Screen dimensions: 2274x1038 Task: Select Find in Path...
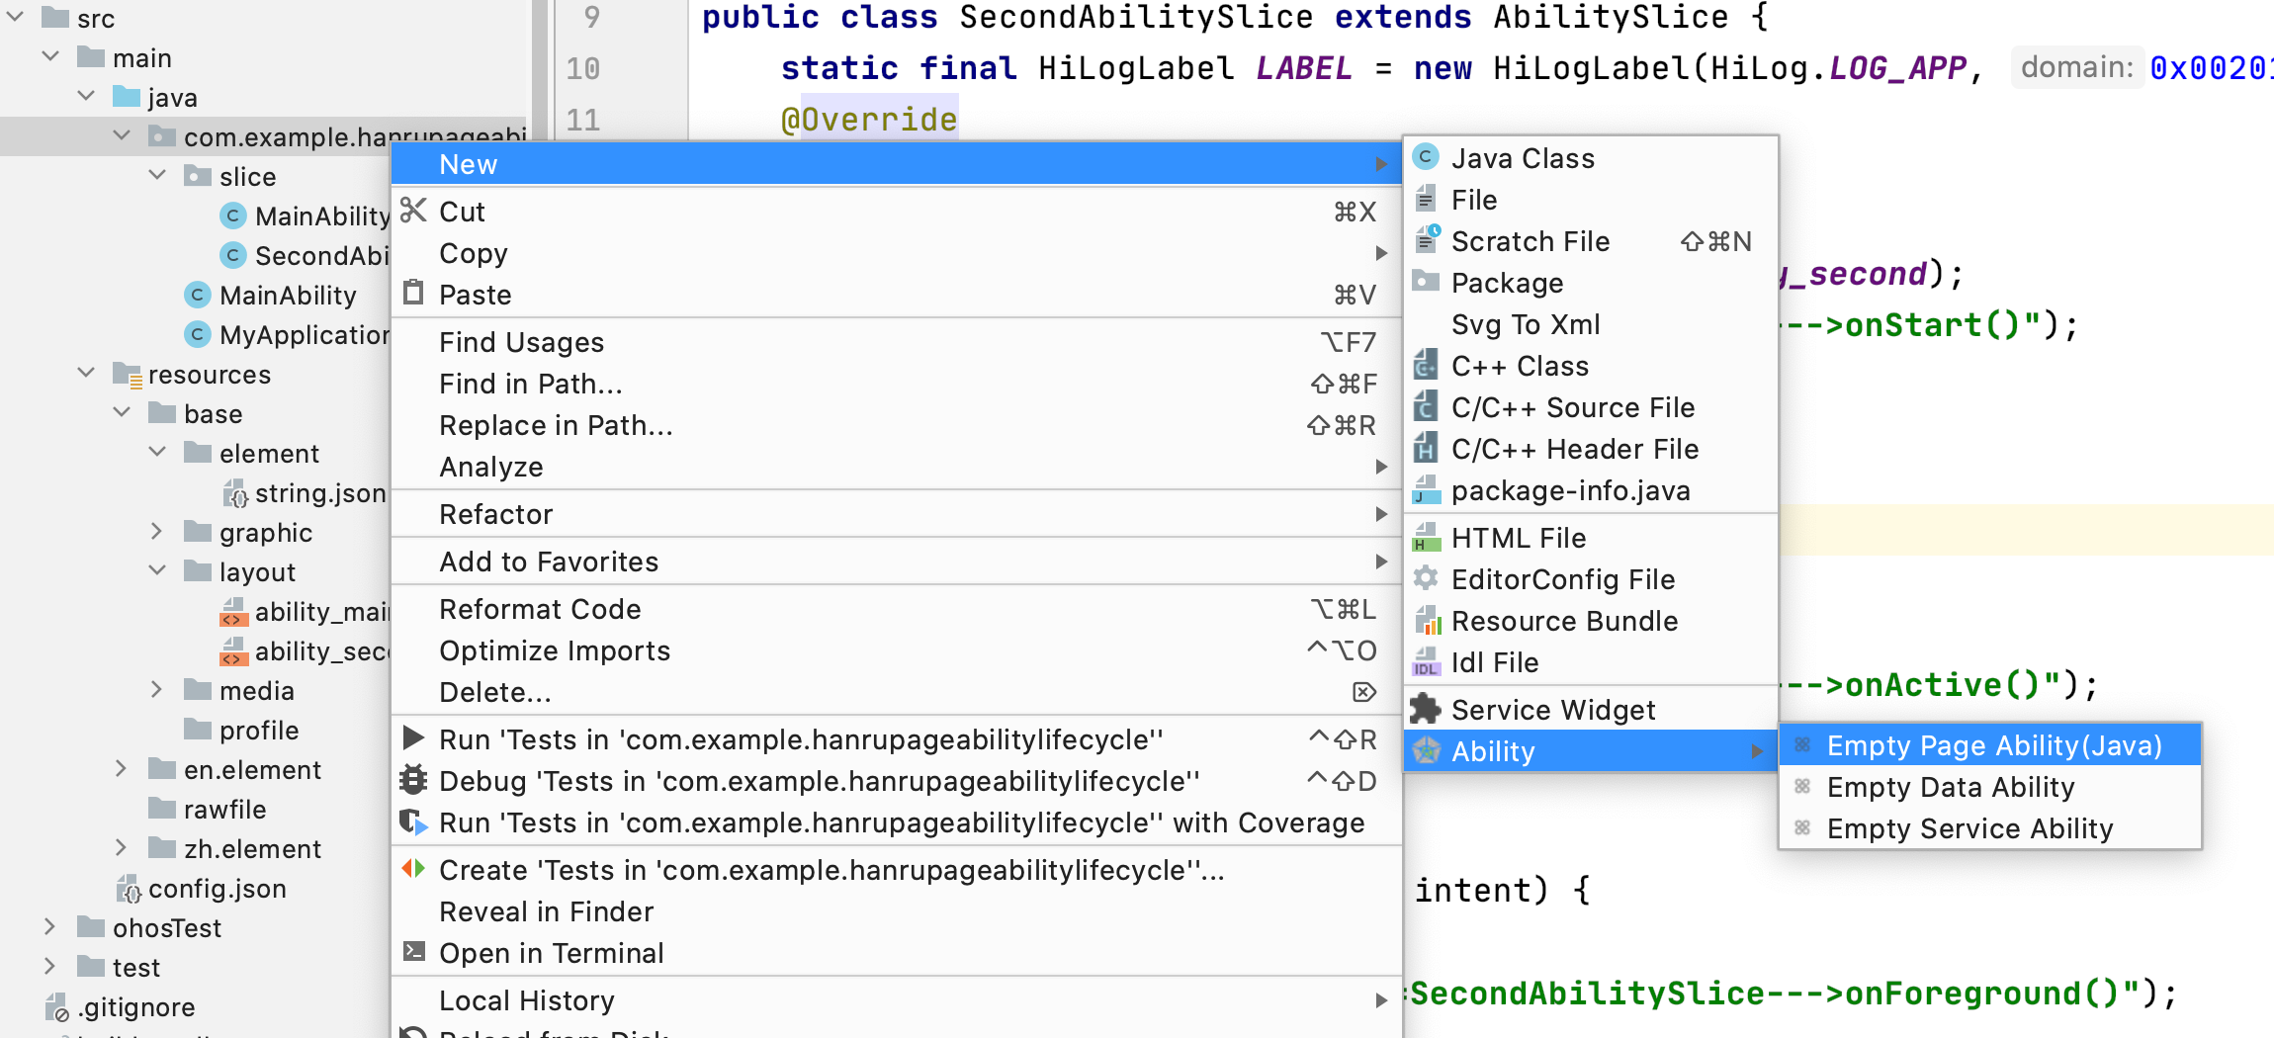click(897, 384)
